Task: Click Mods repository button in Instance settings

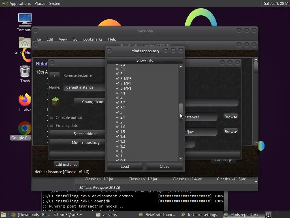Action: coord(78,142)
